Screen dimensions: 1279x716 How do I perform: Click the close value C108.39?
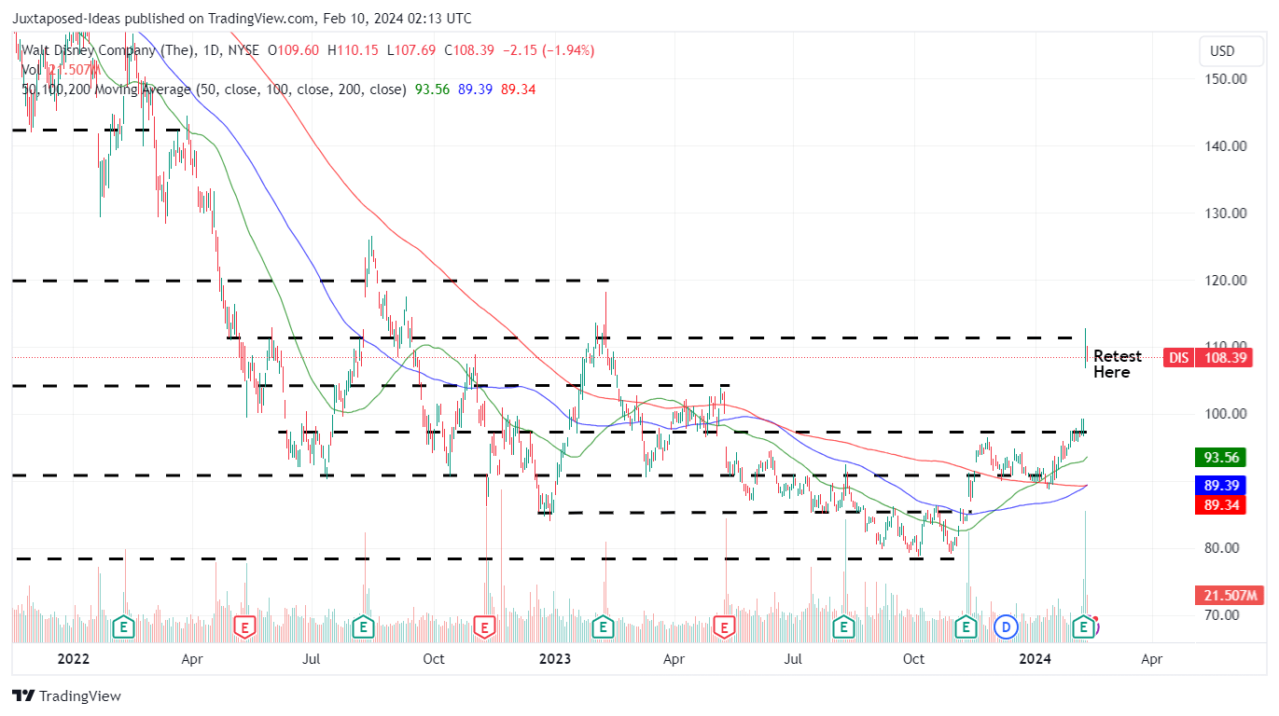470,50
